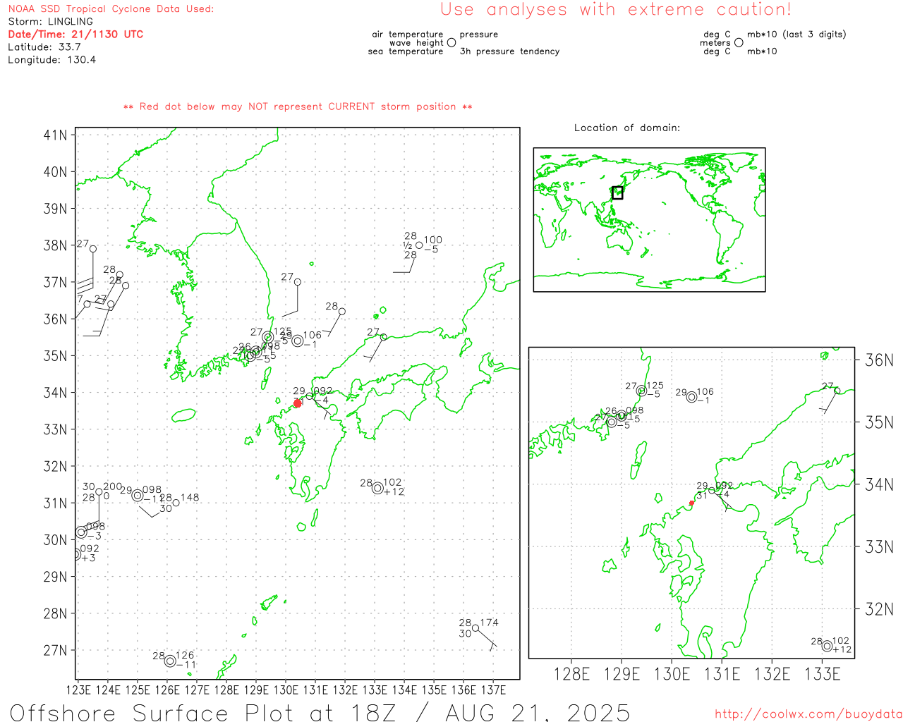Click 'sea temperature' legend label
Viewport: 903px width, 722px height.
click(x=406, y=51)
